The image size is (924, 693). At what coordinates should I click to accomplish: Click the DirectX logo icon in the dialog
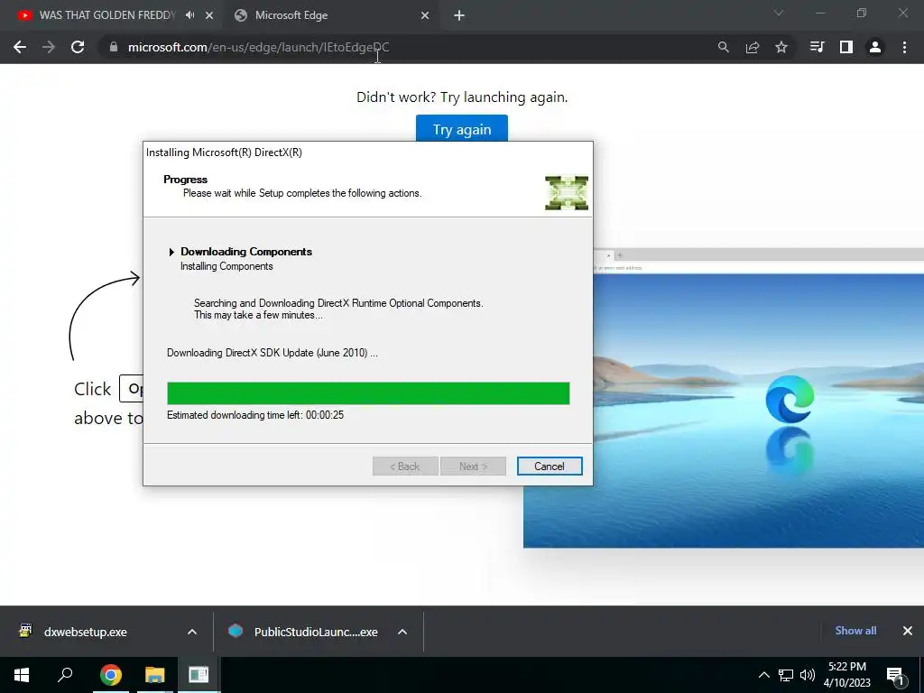567,193
